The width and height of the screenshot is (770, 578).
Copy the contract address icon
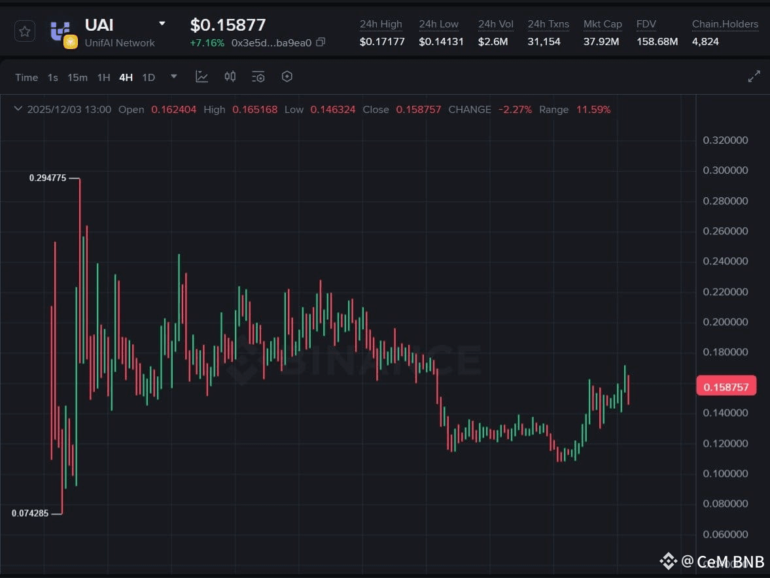point(321,42)
